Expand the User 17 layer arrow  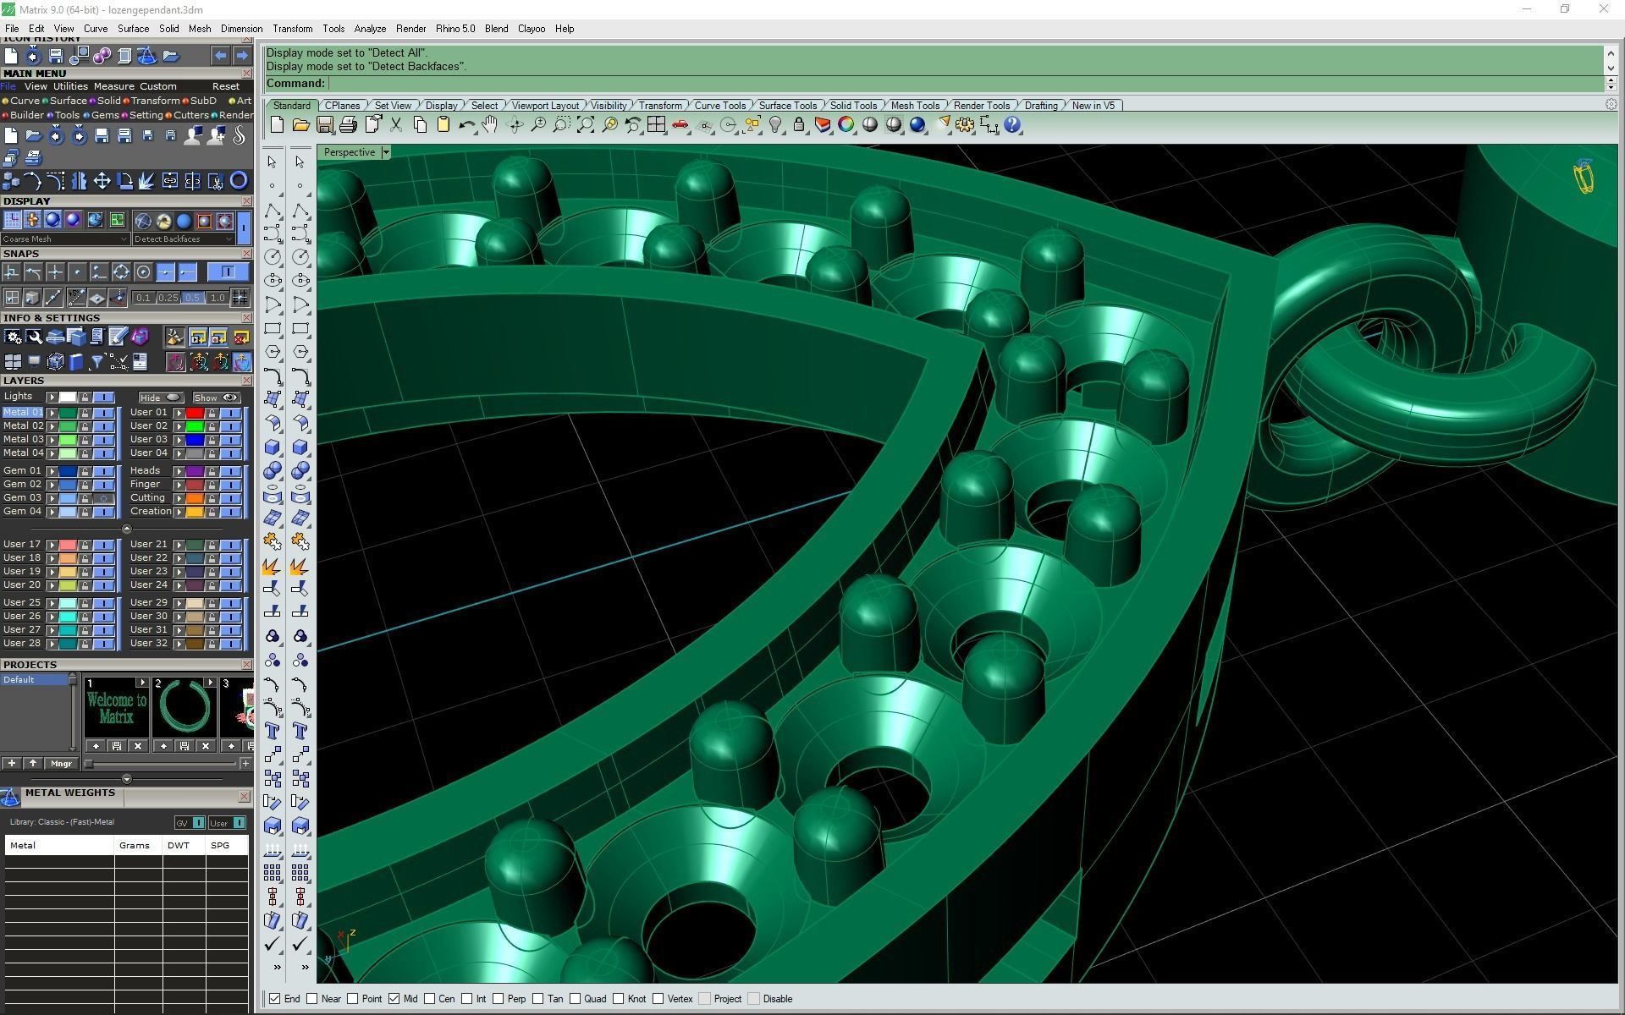[x=52, y=545]
